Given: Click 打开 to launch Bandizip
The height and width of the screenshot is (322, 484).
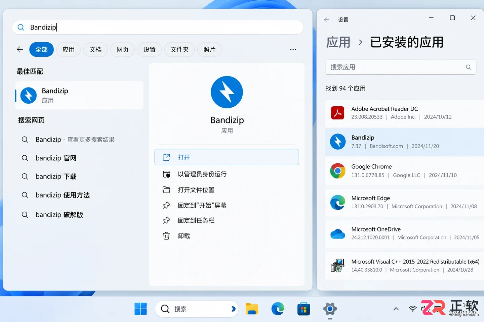Looking at the screenshot, I should pos(227,157).
